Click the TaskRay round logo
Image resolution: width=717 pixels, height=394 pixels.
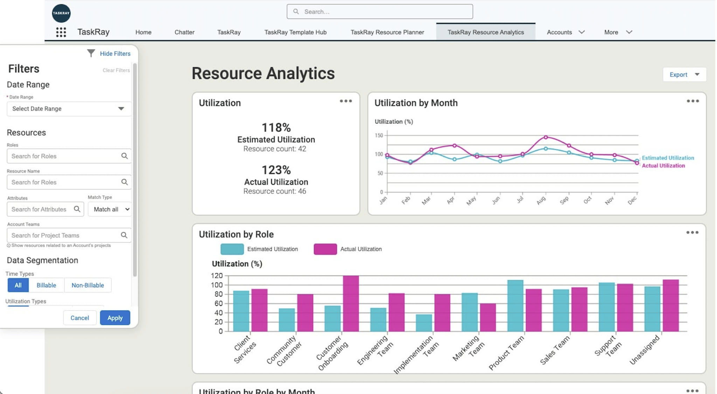61,13
